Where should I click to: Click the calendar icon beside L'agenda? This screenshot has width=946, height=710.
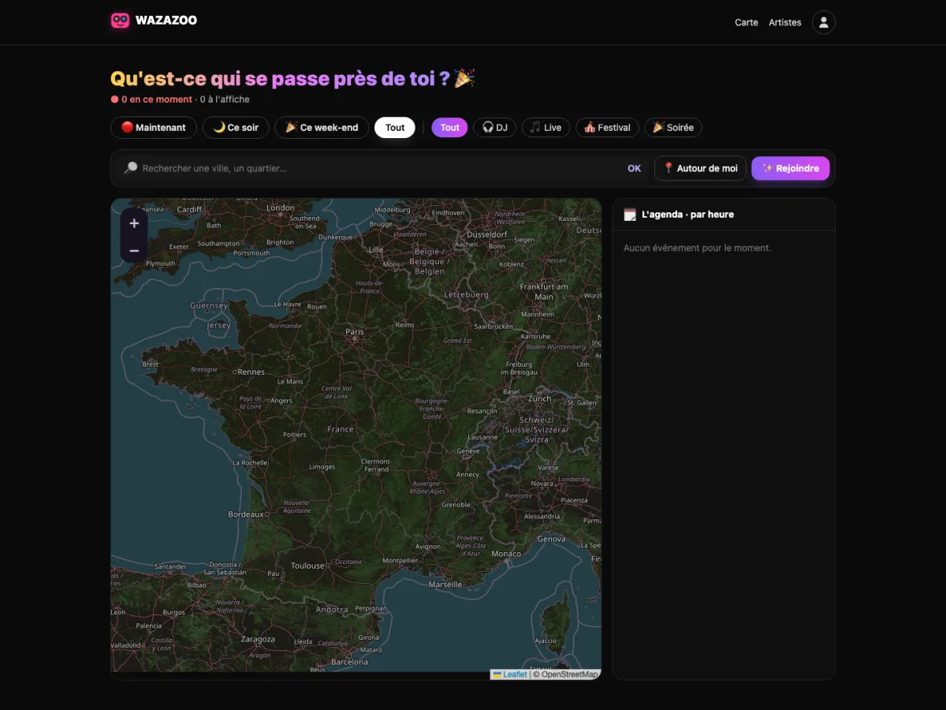point(630,215)
